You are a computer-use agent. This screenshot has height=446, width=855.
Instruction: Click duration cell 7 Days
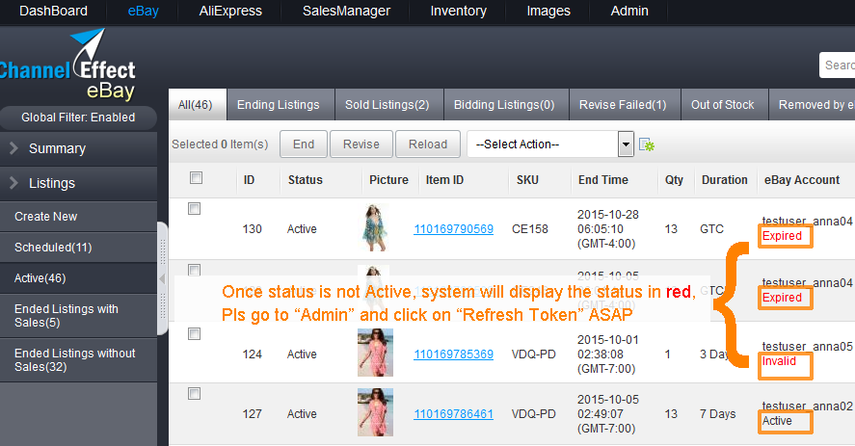(717, 414)
